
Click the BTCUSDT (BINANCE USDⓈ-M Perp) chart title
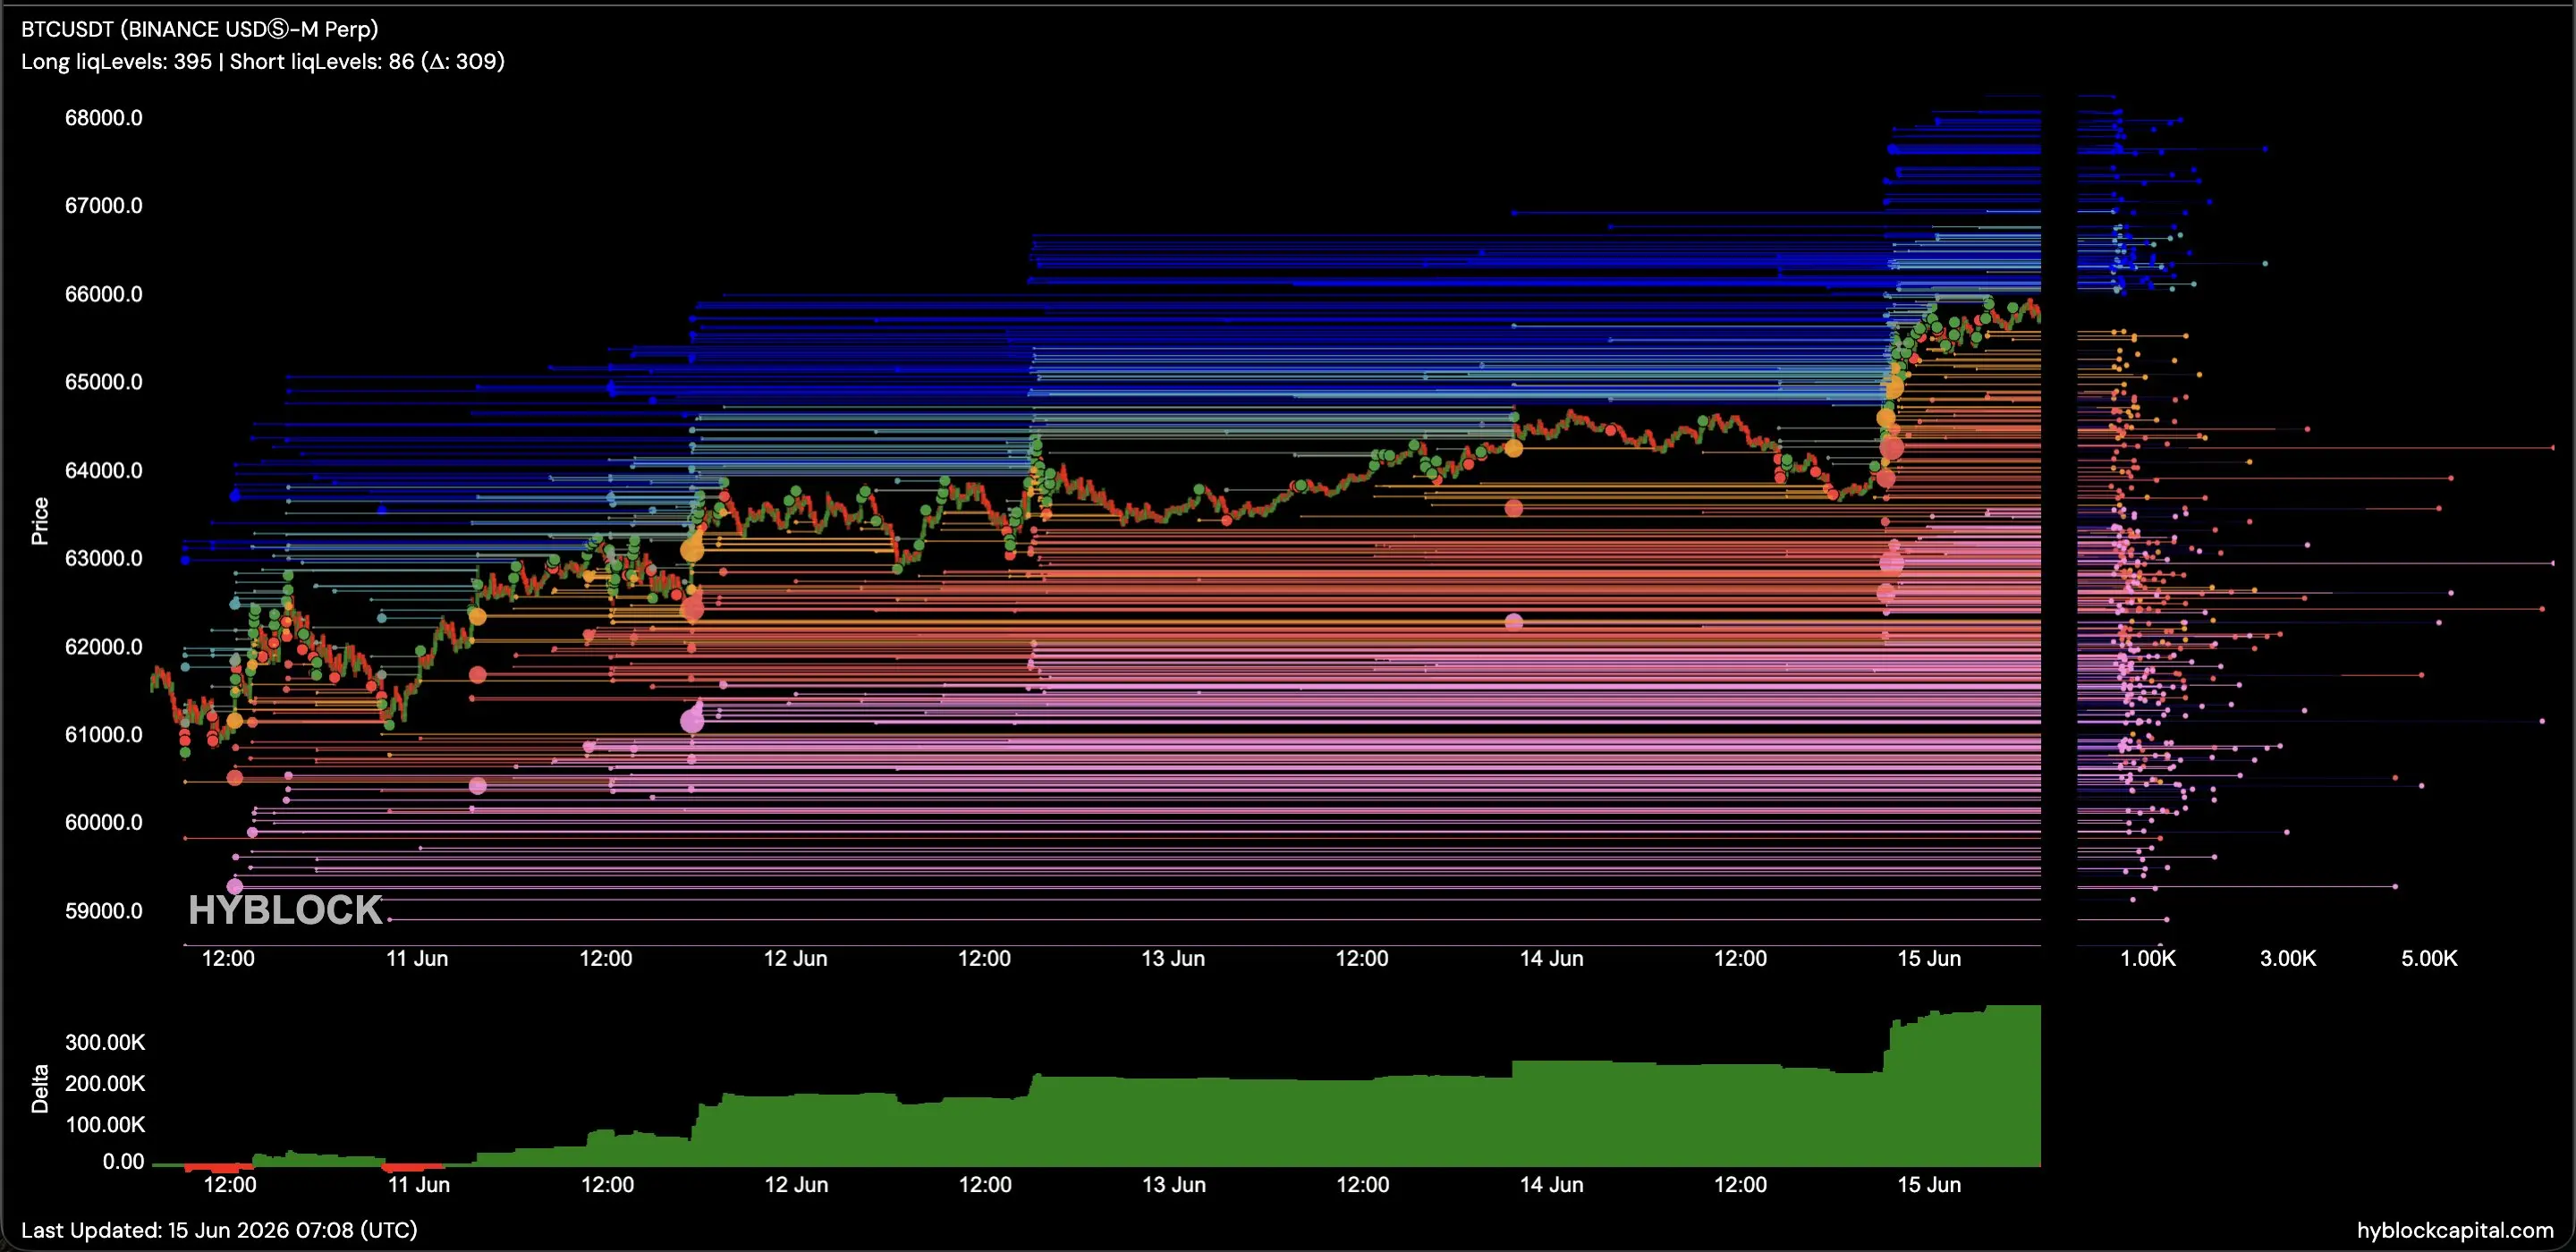pos(200,29)
